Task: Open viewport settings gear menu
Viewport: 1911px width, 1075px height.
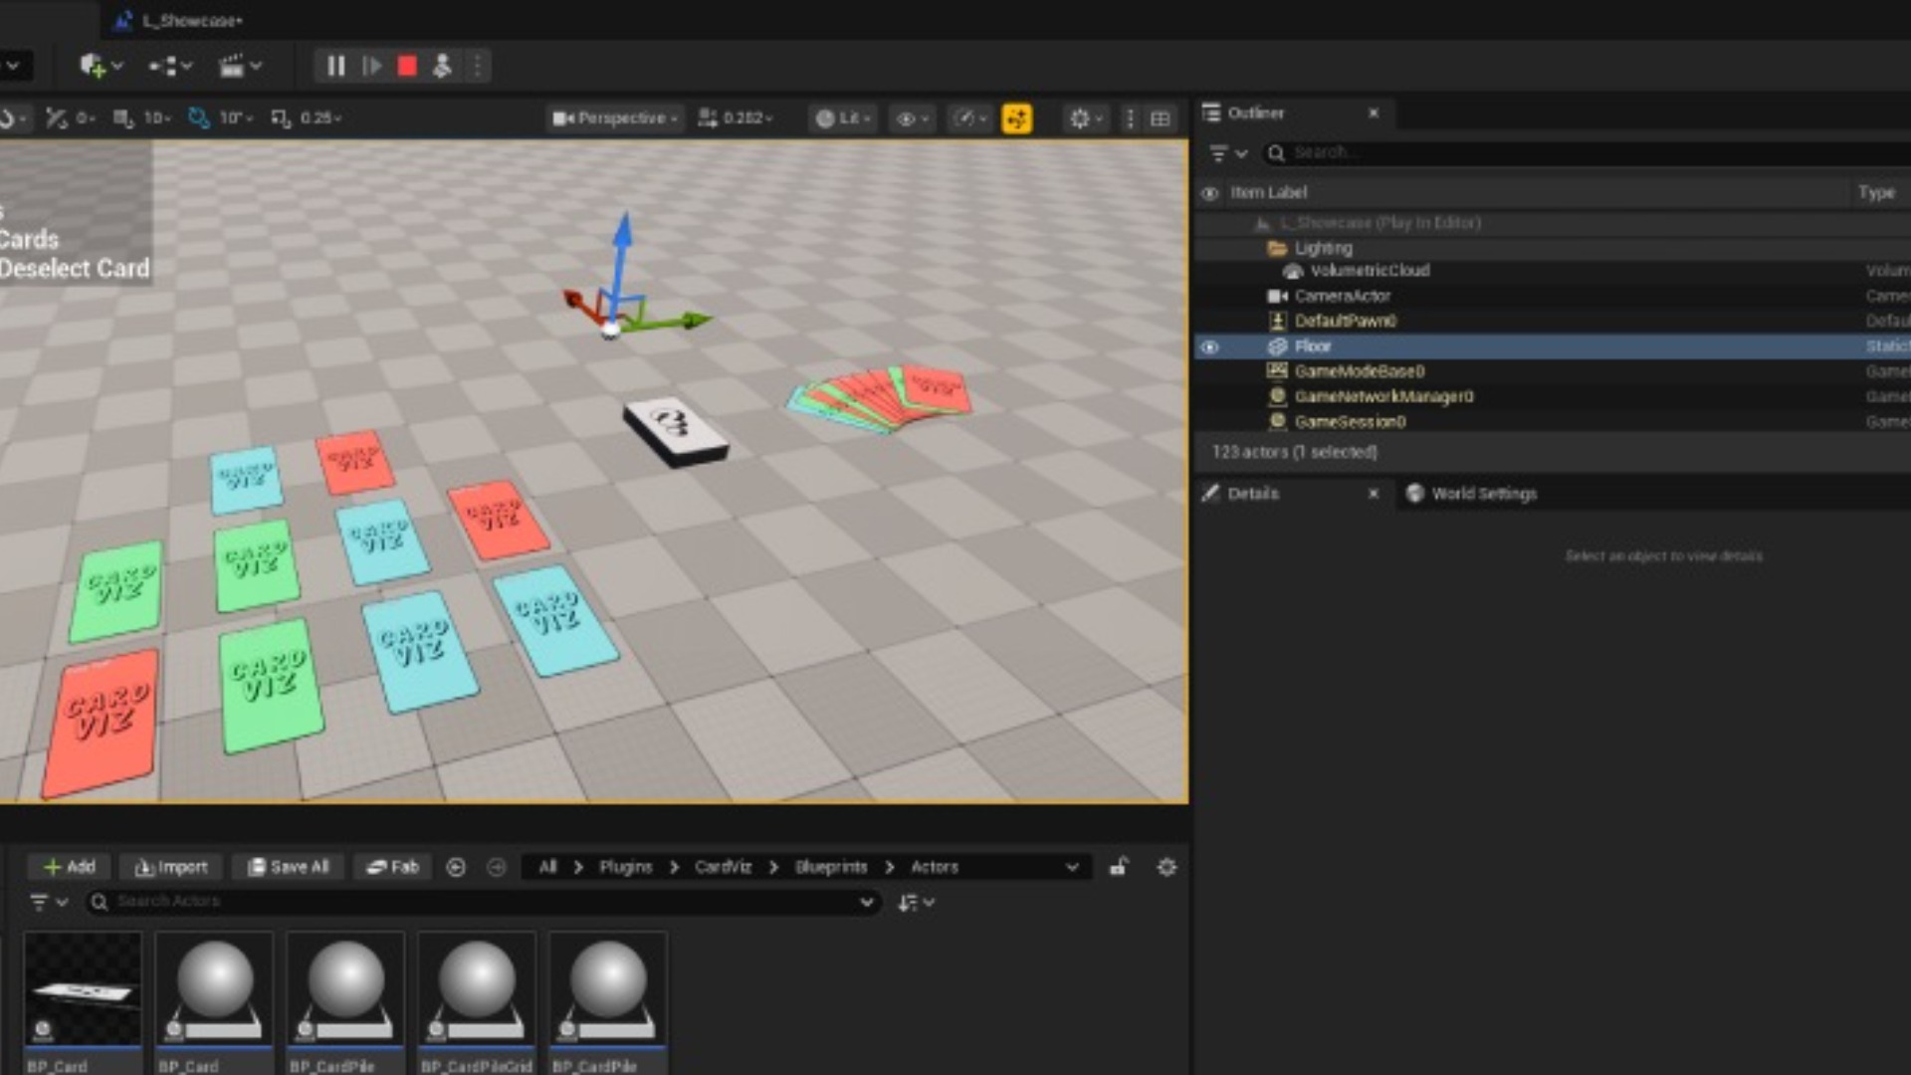Action: pyautogui.click(x=1080, y=118)
